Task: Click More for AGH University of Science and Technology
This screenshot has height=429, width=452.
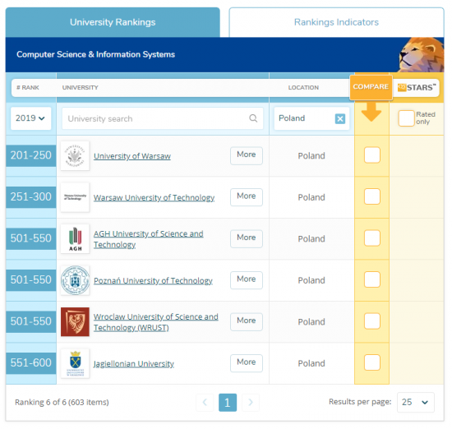Action: (x=247, y=238)
